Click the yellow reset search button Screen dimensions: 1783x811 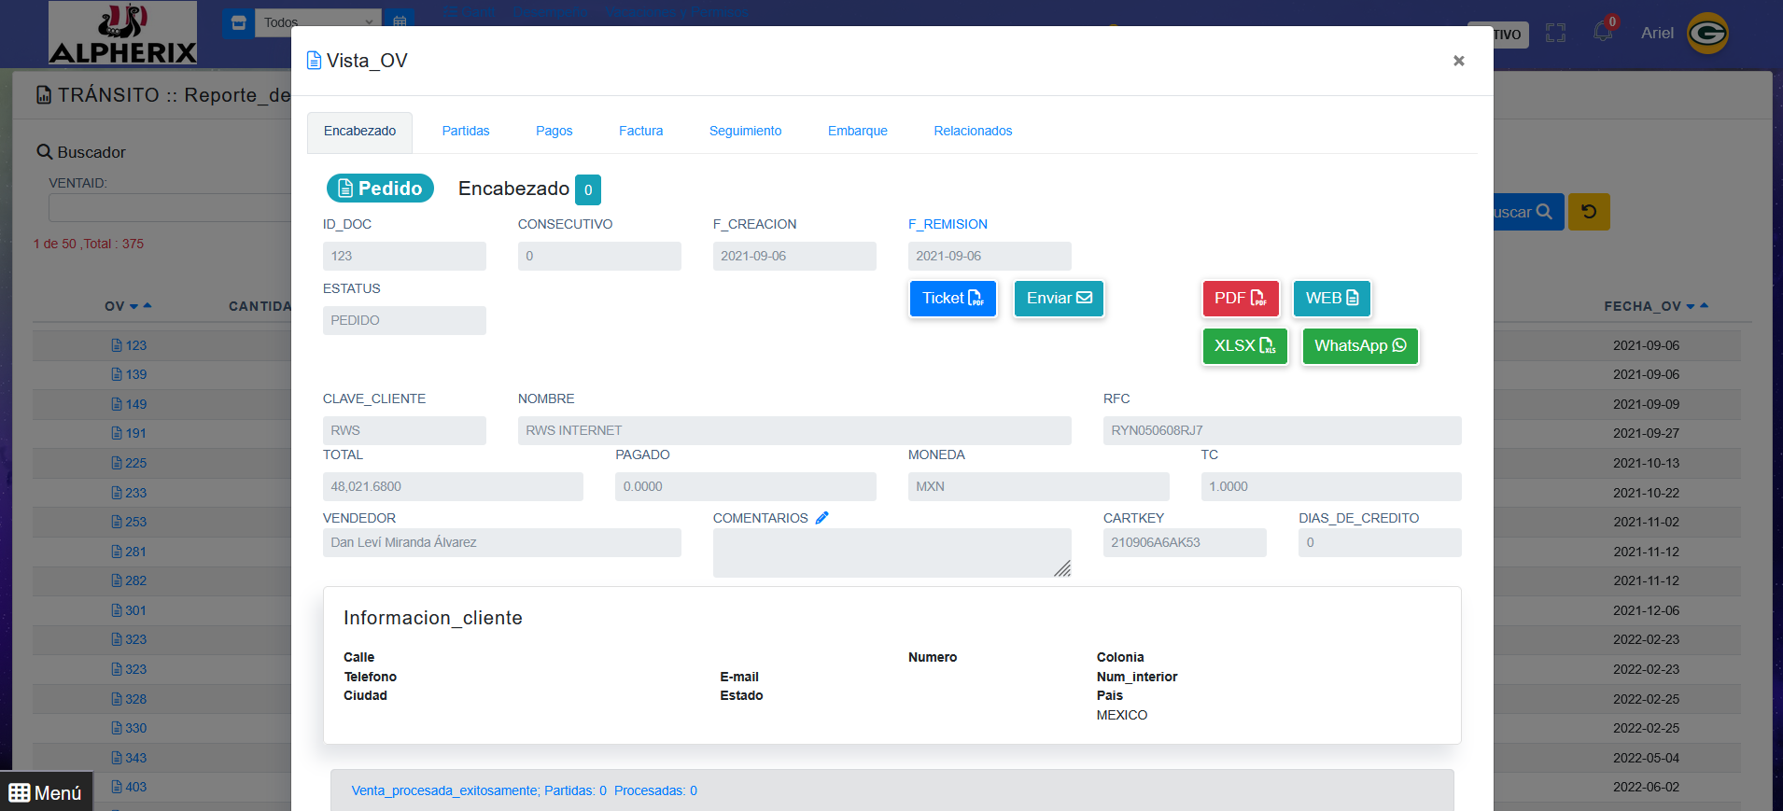[x=1588, y=212]
